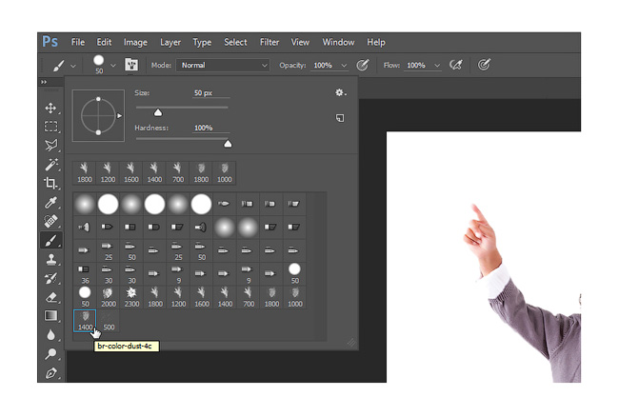619x417 pixels.
Task: Select the History Brush tool
Action: (x=50, y=278)
